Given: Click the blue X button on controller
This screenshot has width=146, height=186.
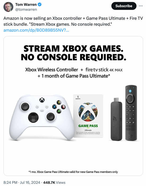Looking at the screenshot, I should point(54,107).
